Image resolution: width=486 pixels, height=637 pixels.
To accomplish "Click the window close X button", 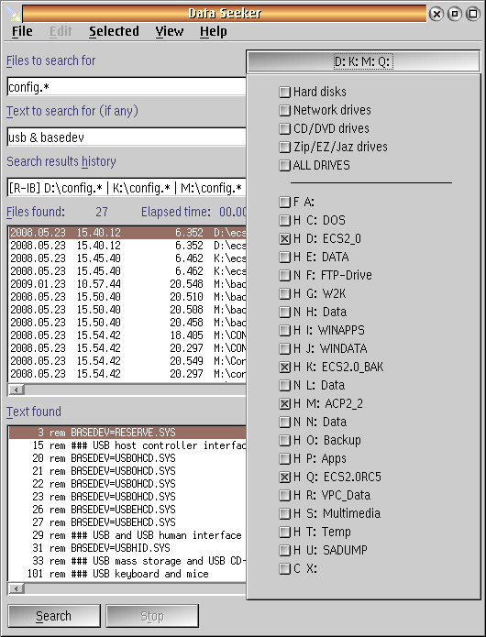I will pyautogui.click(x=436, y=15).
